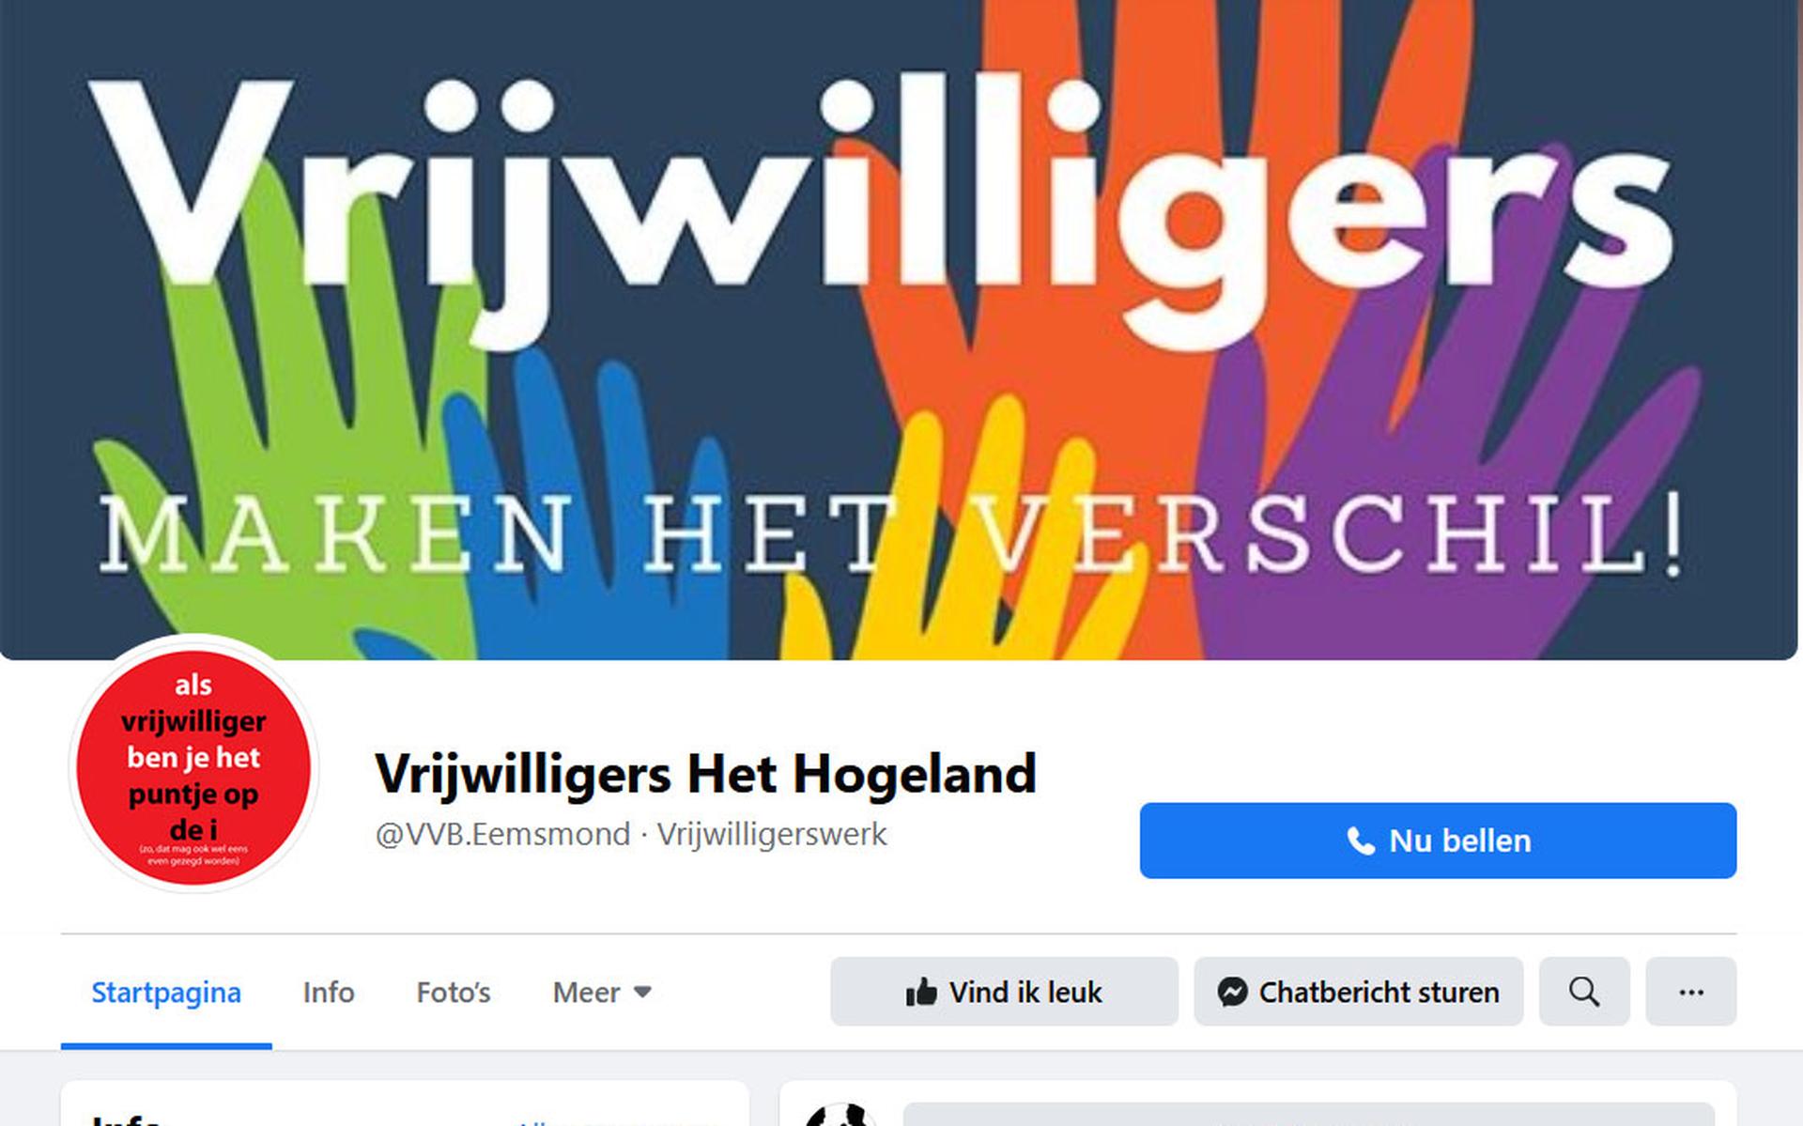
Task: Open page search with magnifier icon
Action: click(1584, 992)
